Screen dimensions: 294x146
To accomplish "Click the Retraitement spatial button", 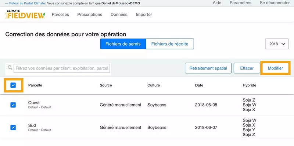I will tap(208, 68).
